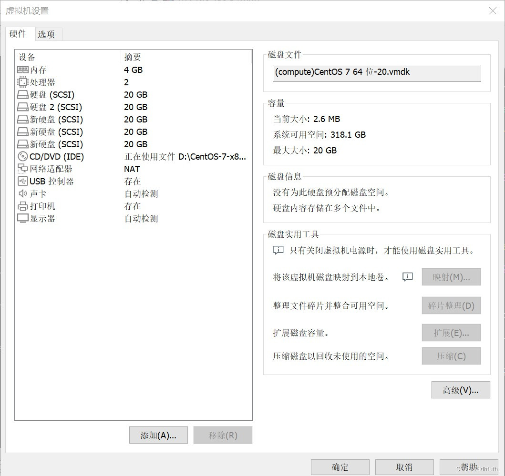Switch to the 硬件 tab
Viewport: 505px width, 476px height.
[19, 34]
